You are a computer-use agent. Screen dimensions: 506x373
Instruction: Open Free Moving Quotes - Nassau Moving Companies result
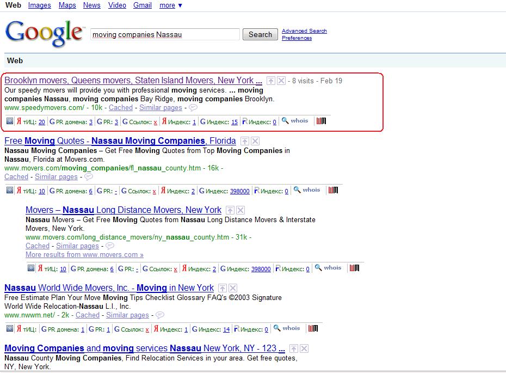(x=120, y=141)
